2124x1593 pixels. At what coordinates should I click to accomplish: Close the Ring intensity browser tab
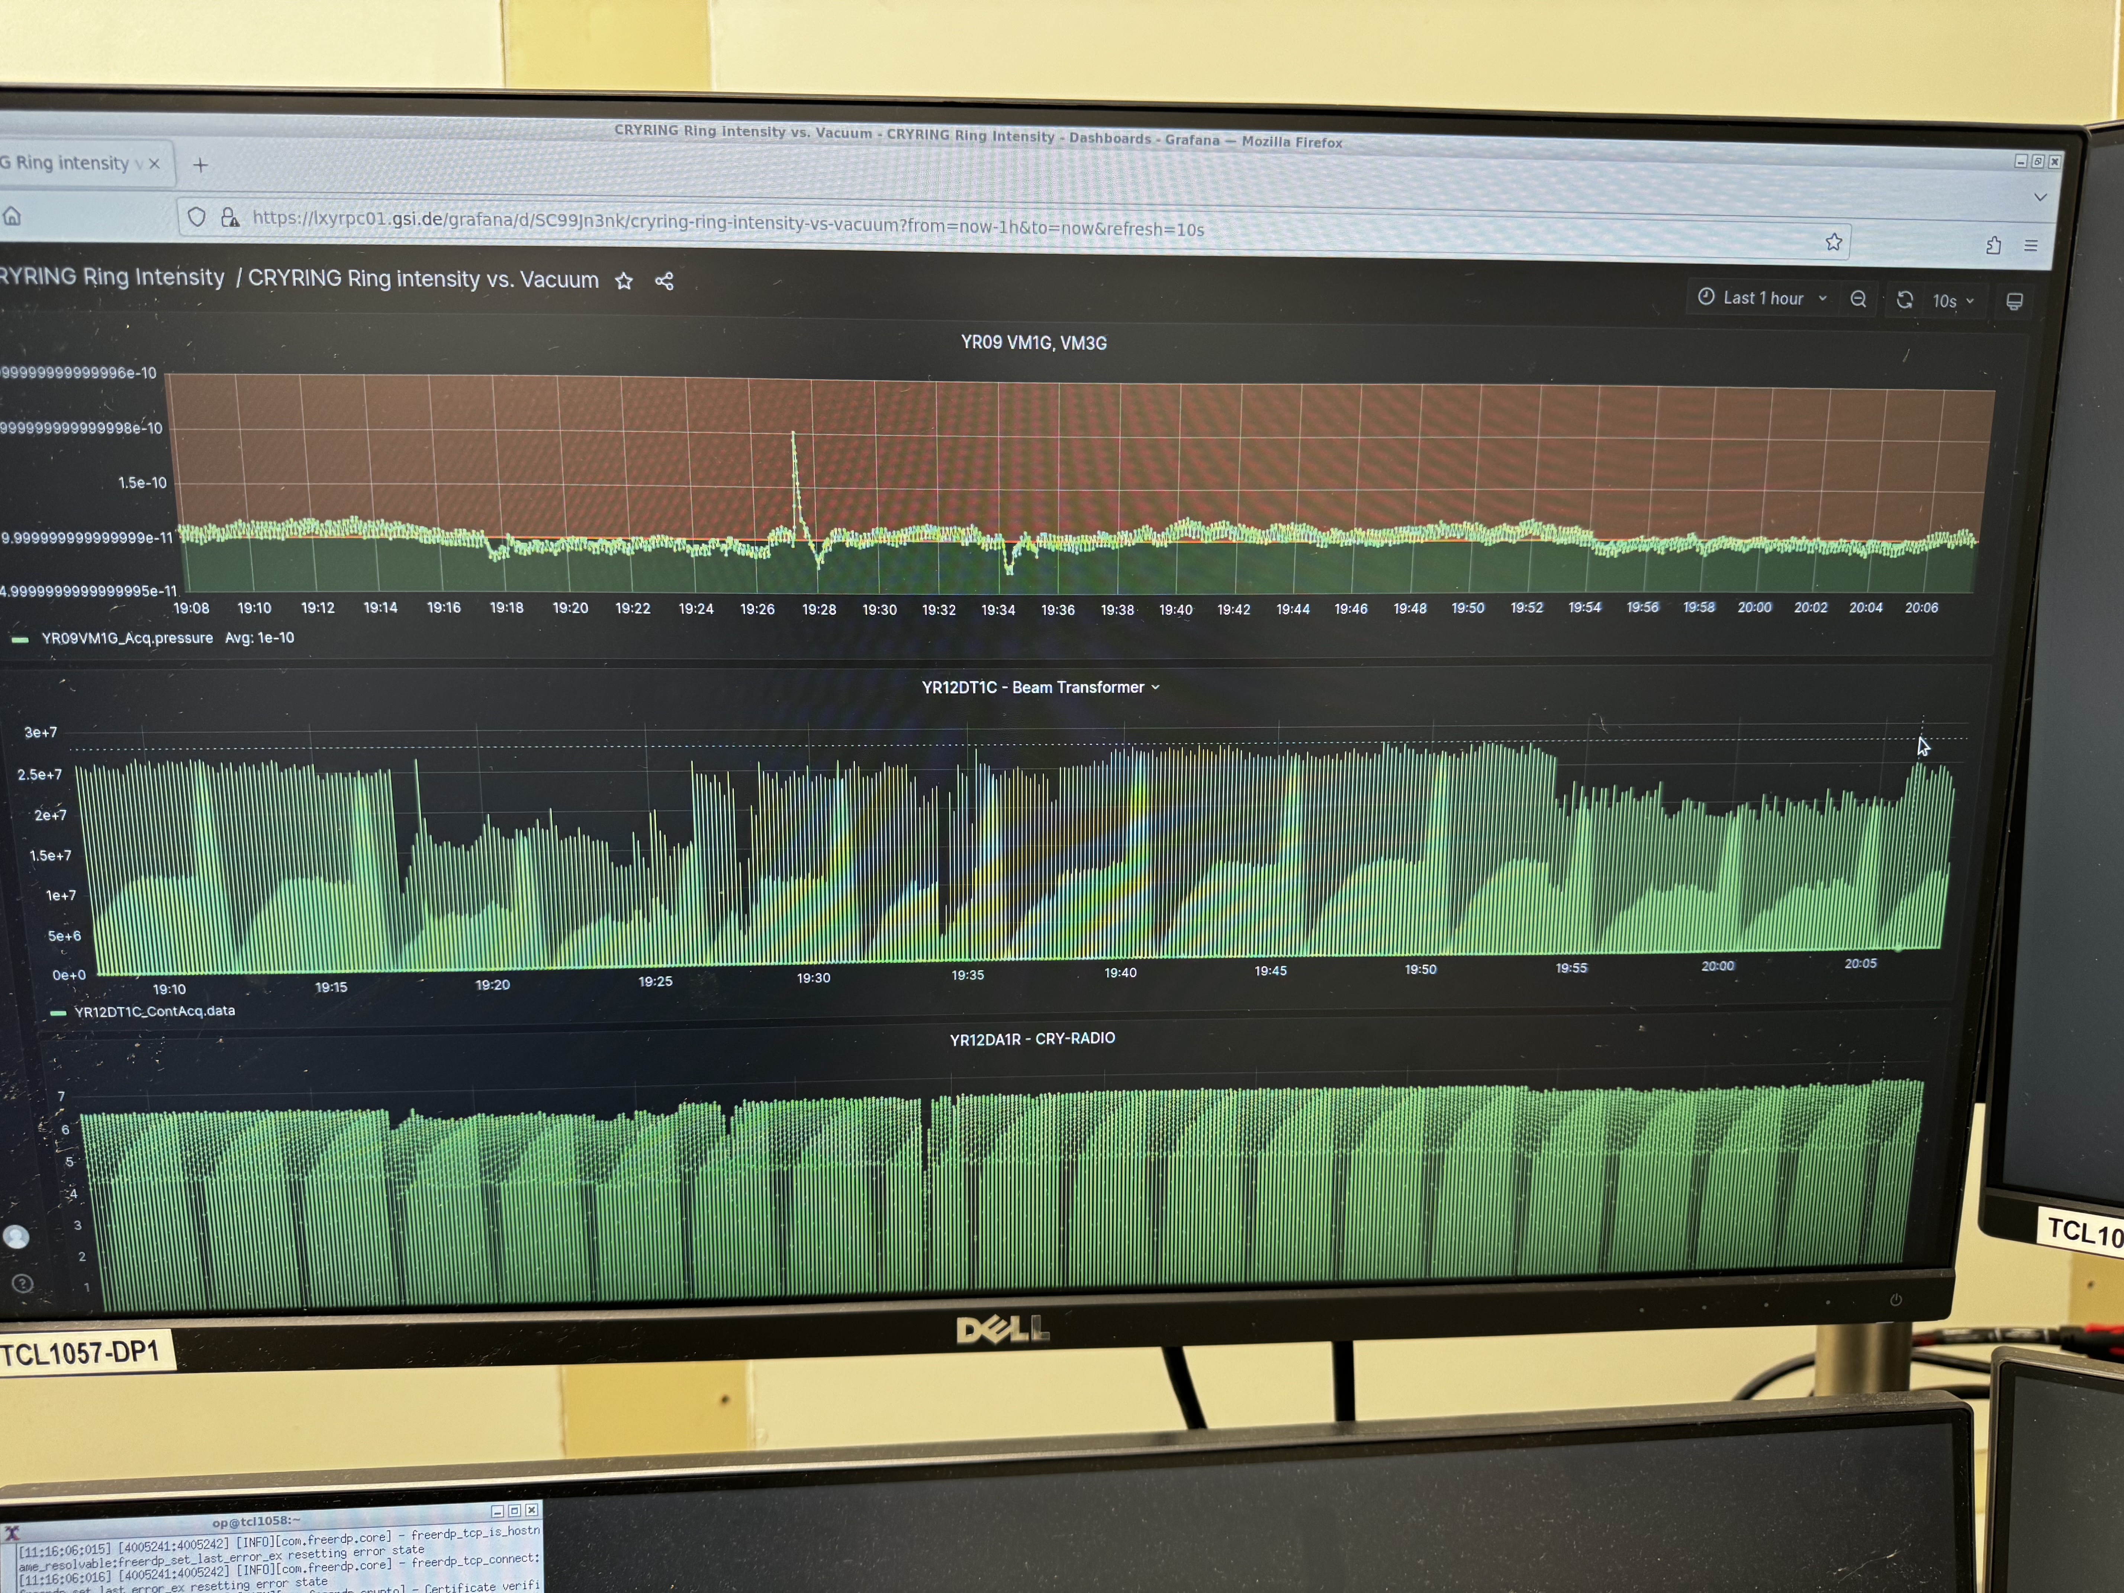pyautogui.click(x=155, y=164)
